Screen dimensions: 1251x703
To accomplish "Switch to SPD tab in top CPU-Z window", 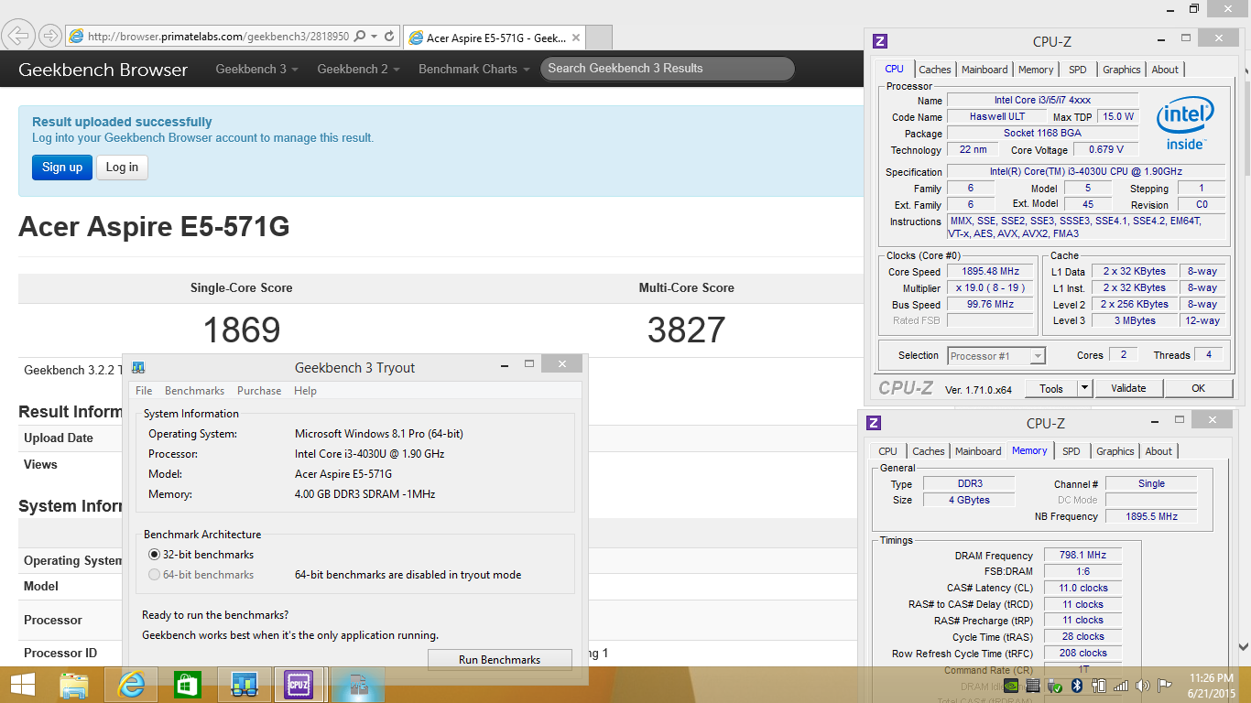I will tap(1078, 70).
